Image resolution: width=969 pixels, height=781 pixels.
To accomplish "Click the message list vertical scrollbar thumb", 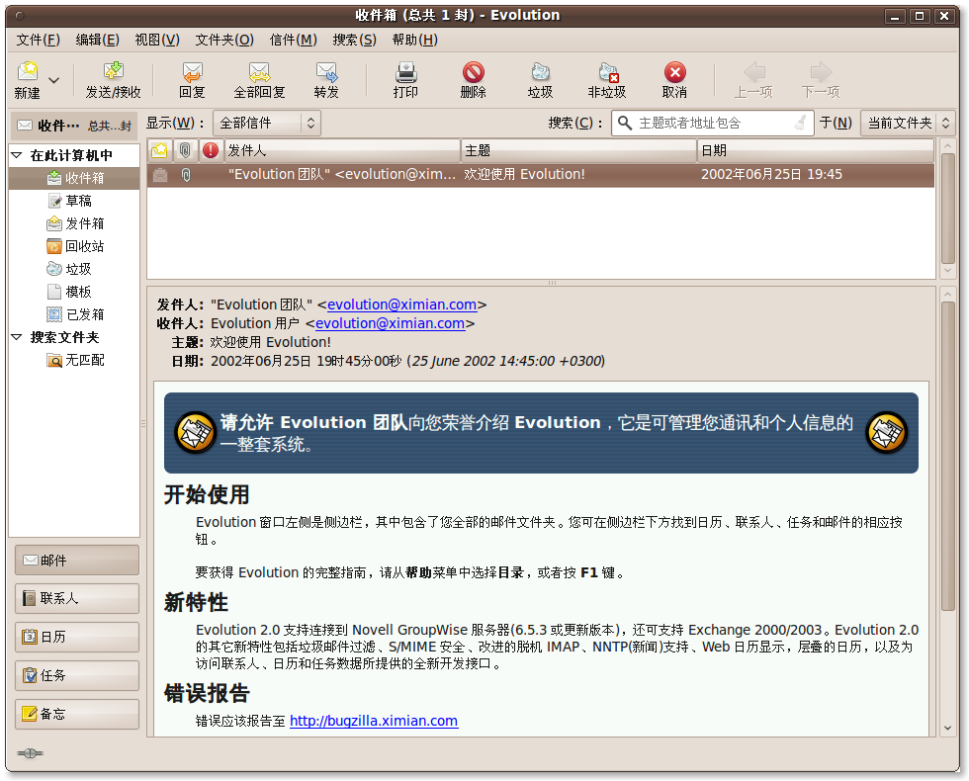I will (x=948, y=209).
